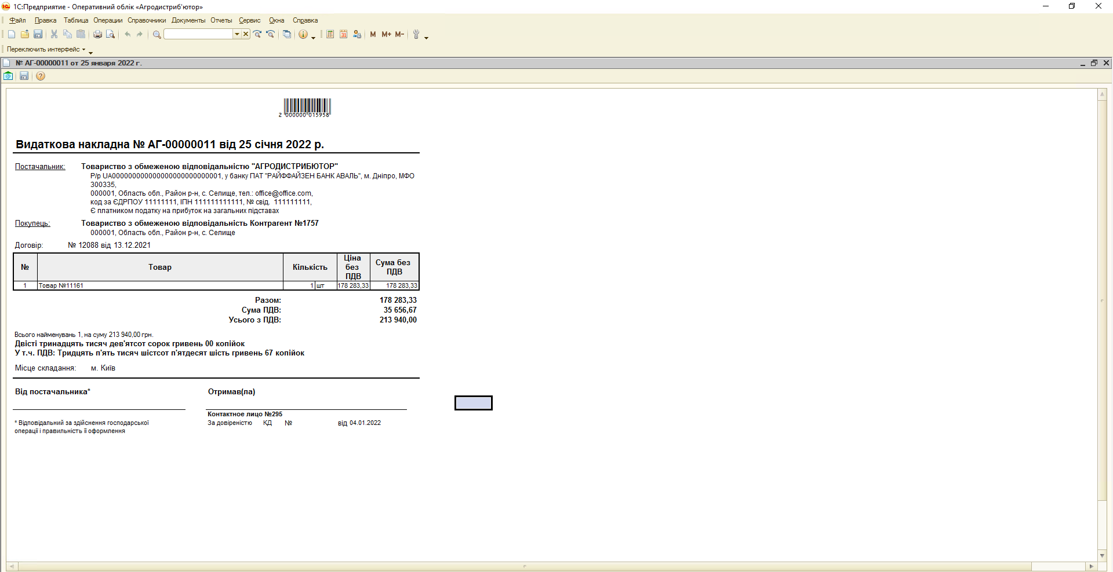Click the help question mark icon
Viewport: 1113px width, 572px height.
pyautogui.click(x=41, y=76)
